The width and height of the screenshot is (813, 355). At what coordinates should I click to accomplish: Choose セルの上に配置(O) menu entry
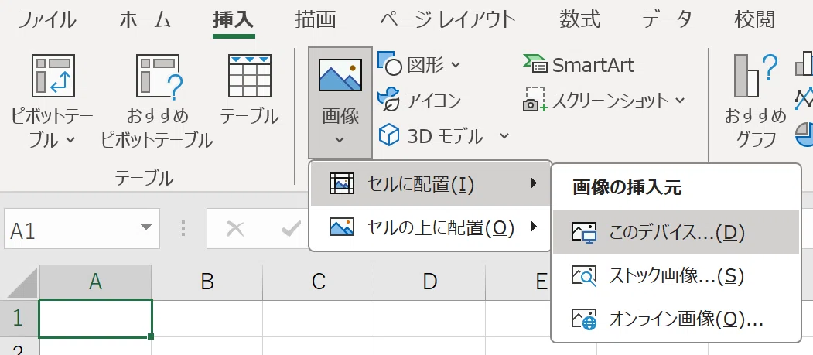(430, 227)
